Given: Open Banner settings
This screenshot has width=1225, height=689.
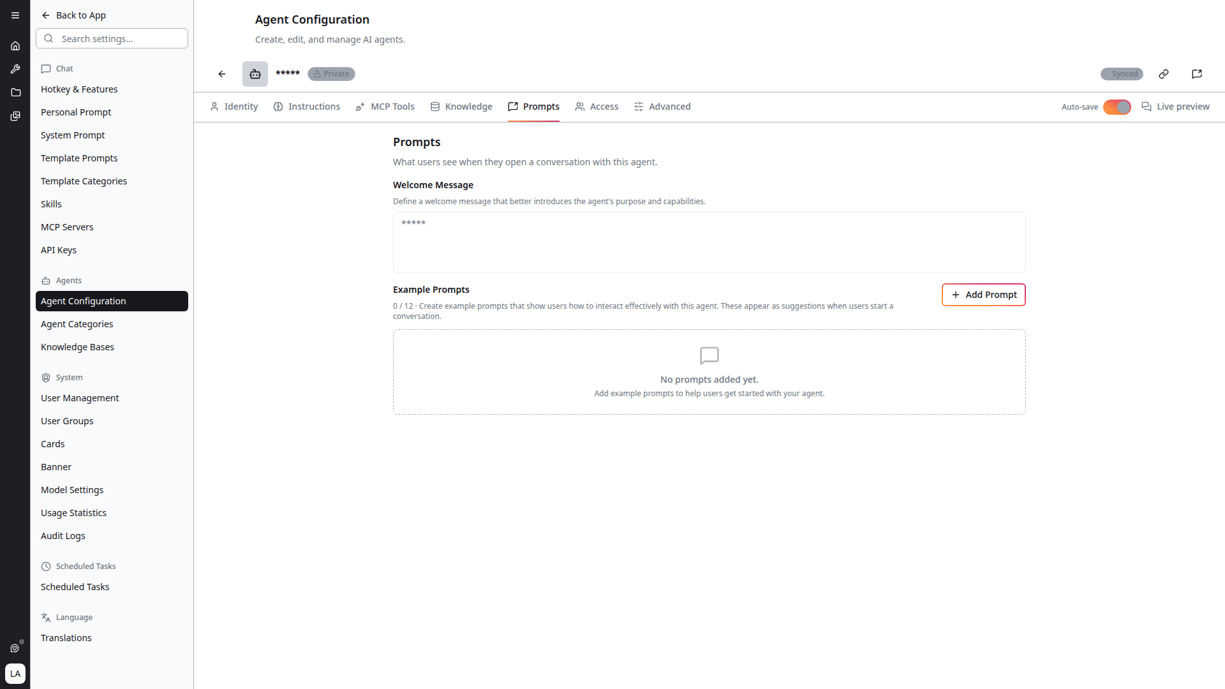Looking at the screenshot, I should 112,467.
